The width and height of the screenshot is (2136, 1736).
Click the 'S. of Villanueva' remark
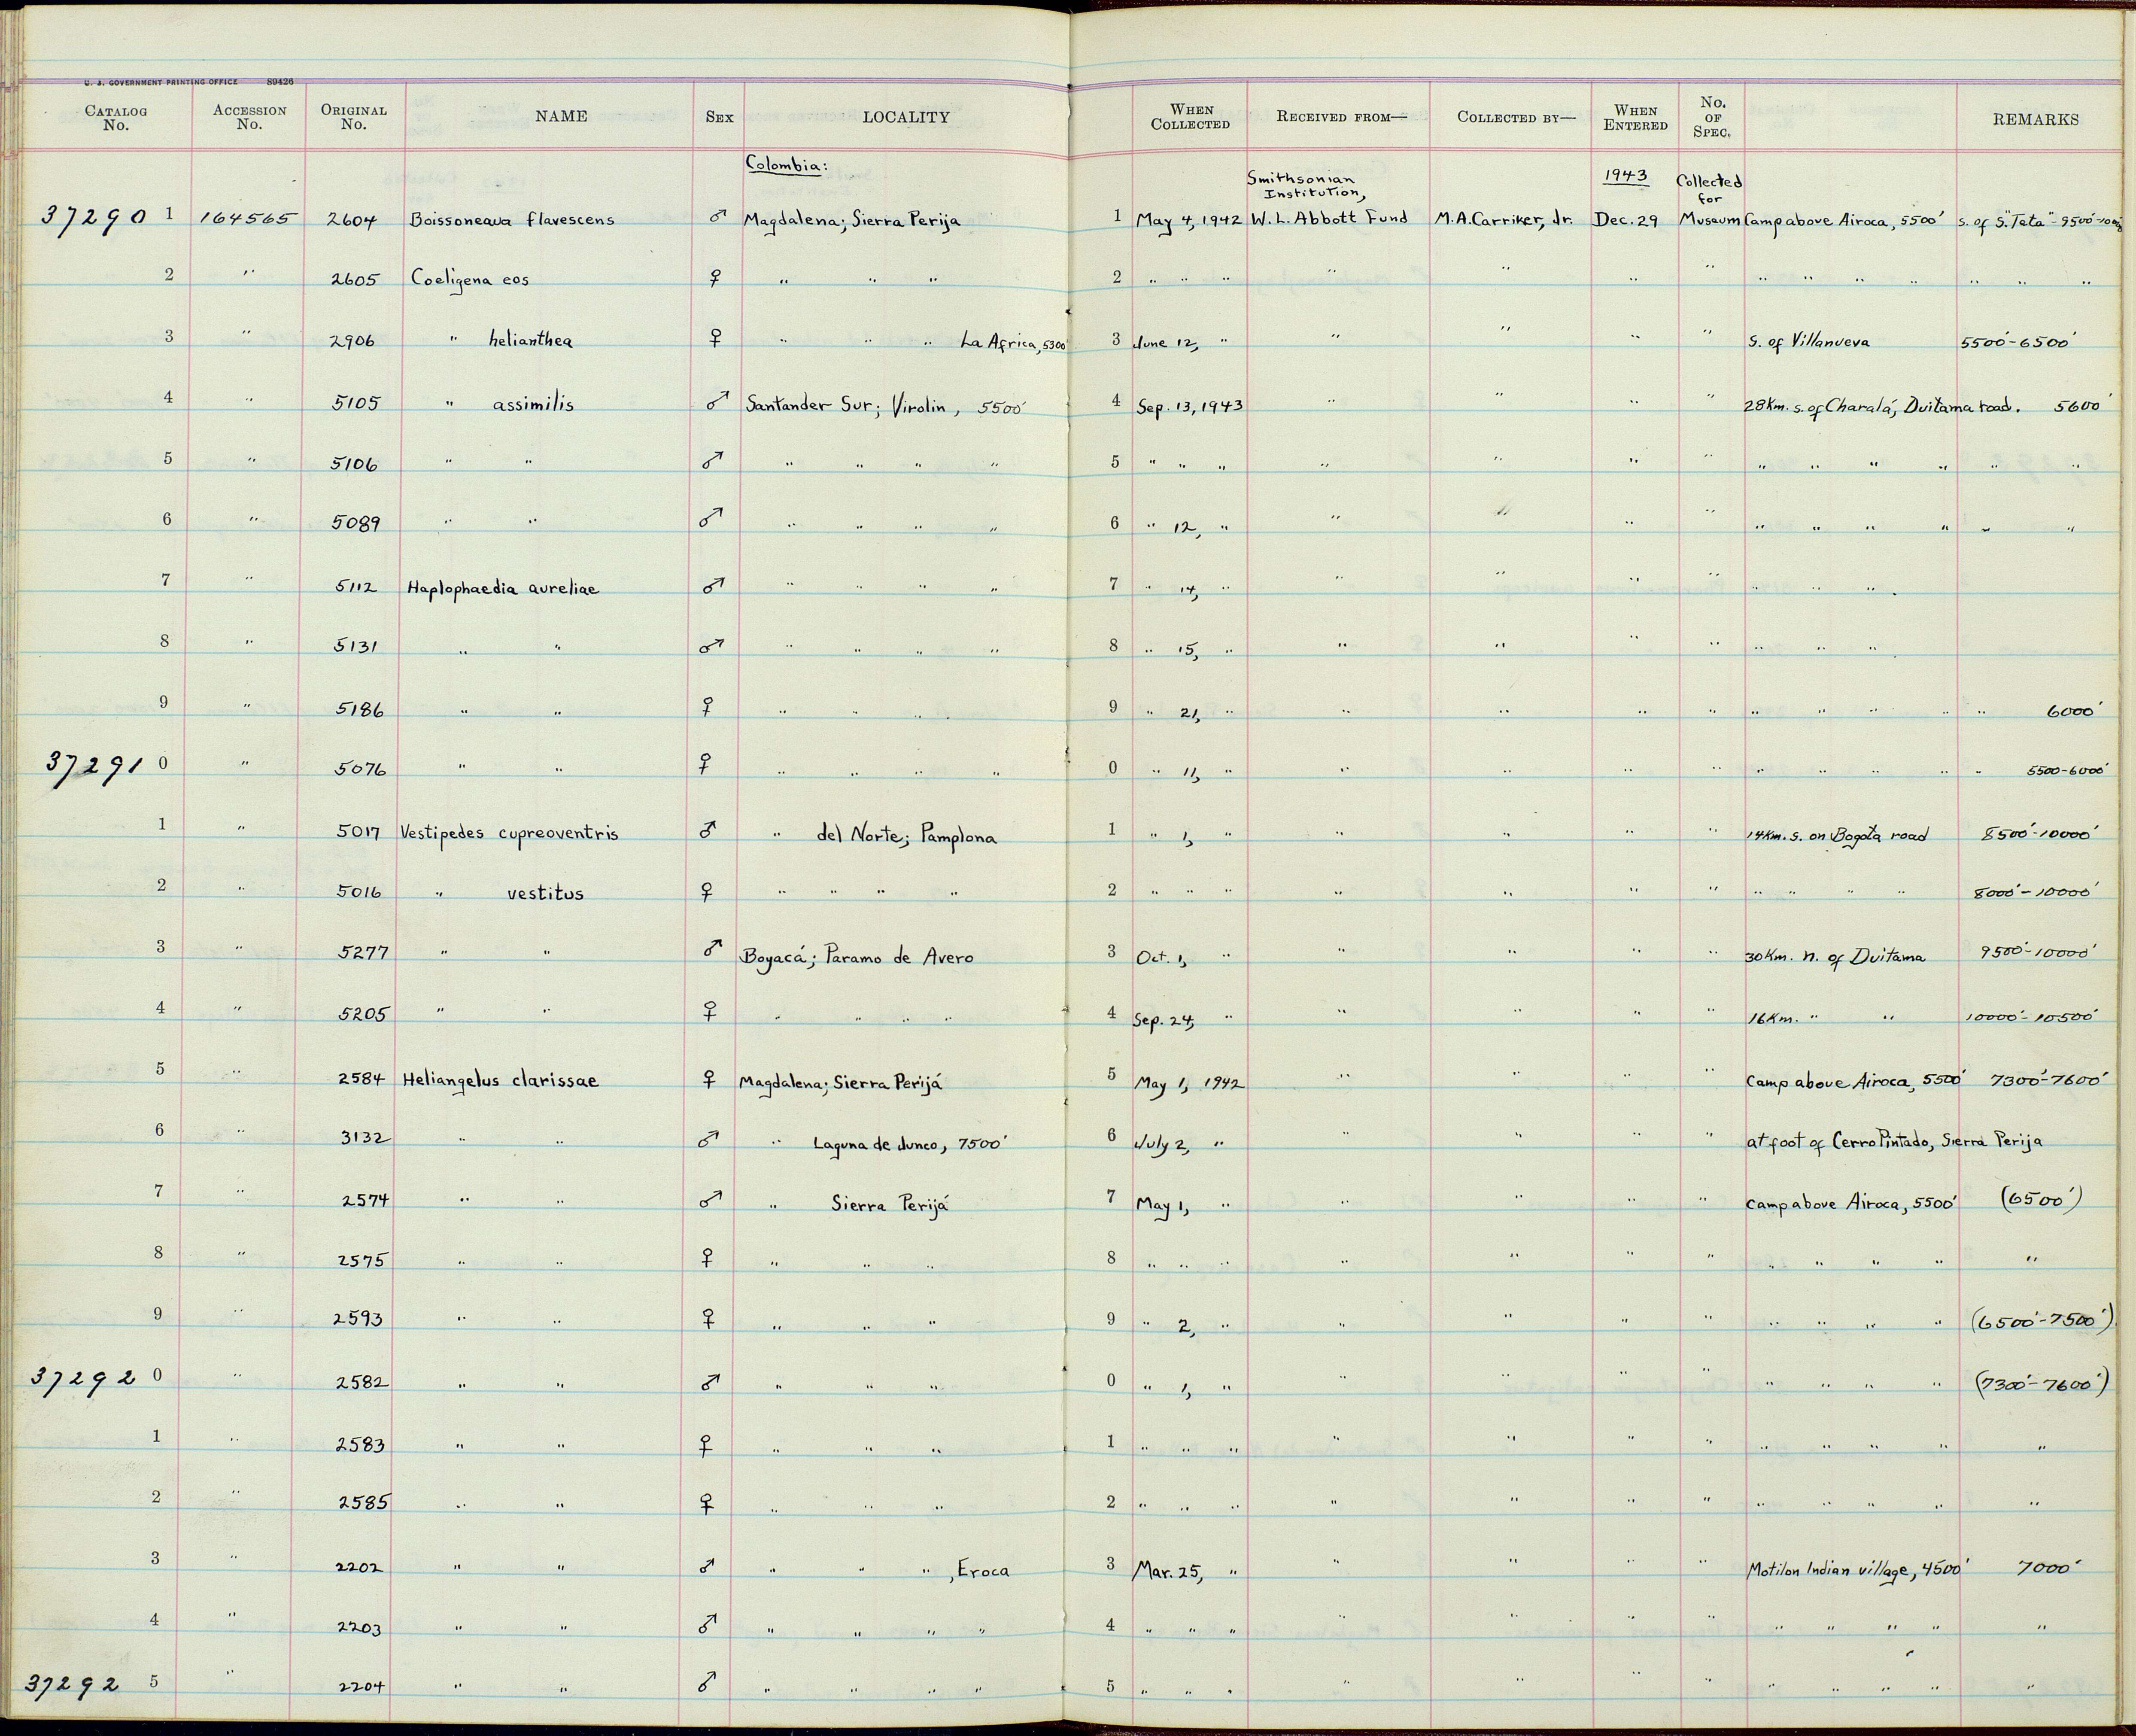1808,342
